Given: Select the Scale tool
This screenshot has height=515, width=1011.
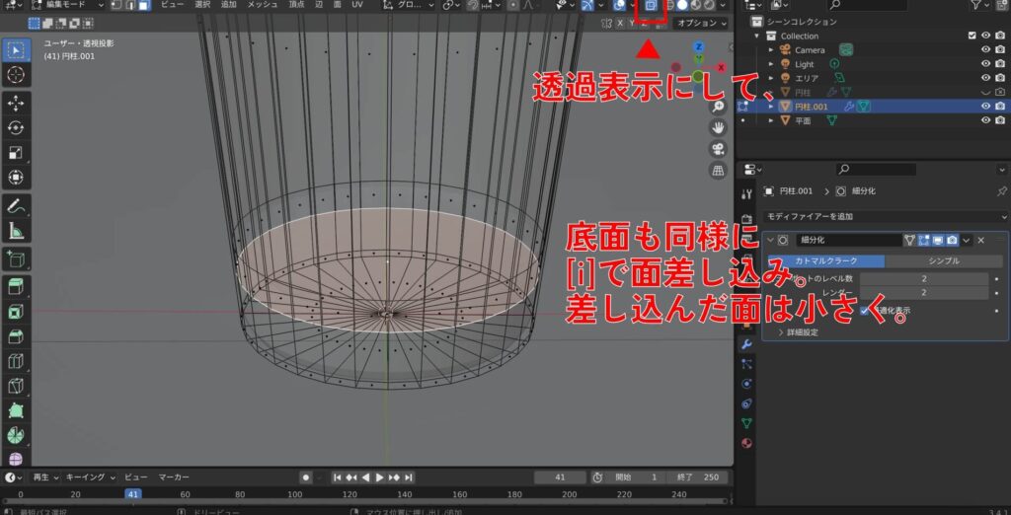Looking at the screenshot, I should 16,152.
